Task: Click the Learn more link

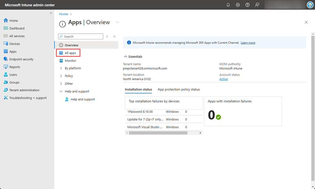Action: tap(248, 43)
